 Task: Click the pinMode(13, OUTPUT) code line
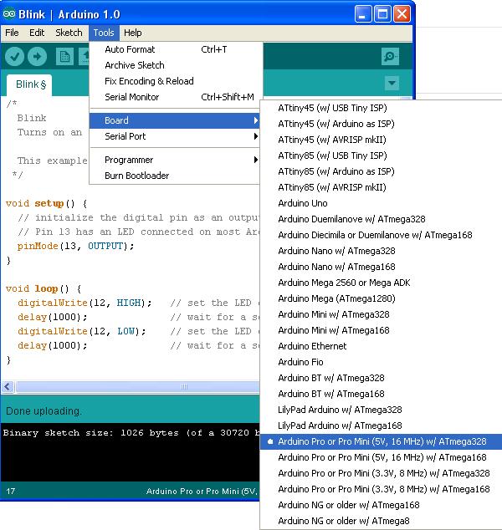76,246
